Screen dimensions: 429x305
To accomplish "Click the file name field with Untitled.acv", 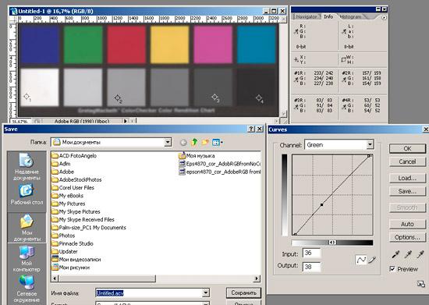I will coord(149,293).
